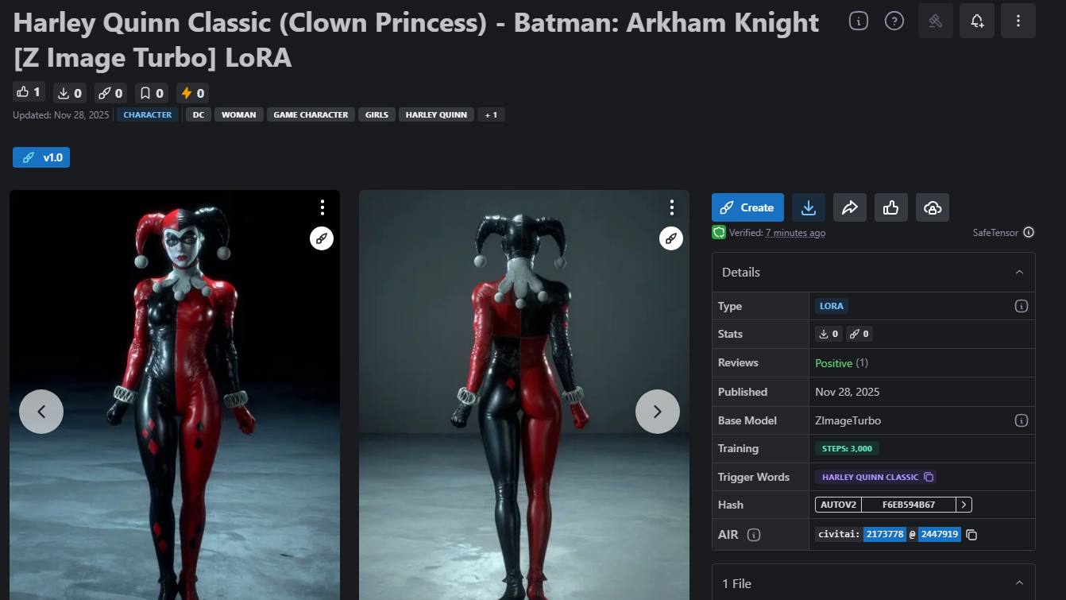
Task: Select the WOMAN tag
Action: [238, 114]
